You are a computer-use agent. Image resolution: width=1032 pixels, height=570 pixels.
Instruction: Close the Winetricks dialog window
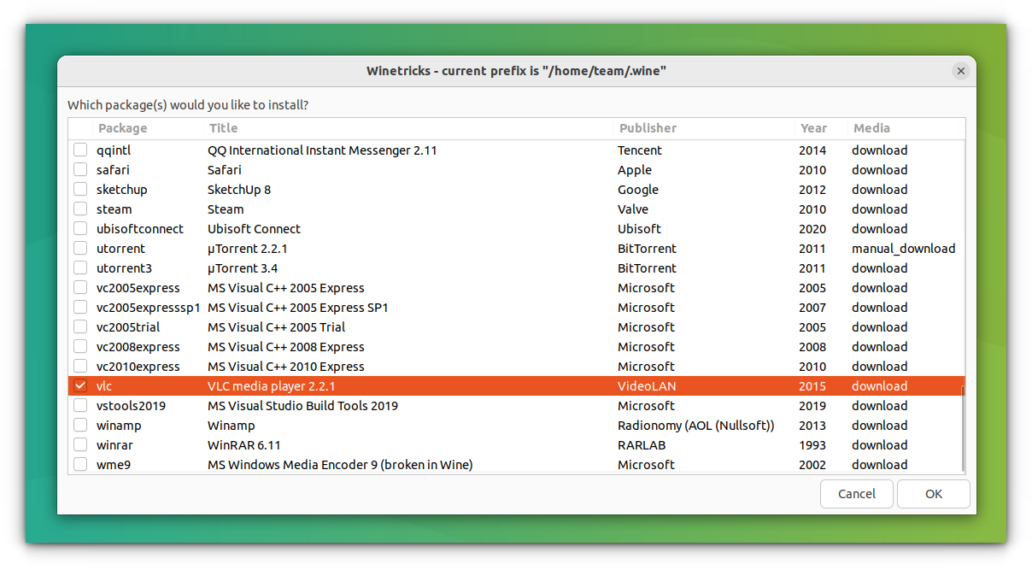tap(961, 71)
